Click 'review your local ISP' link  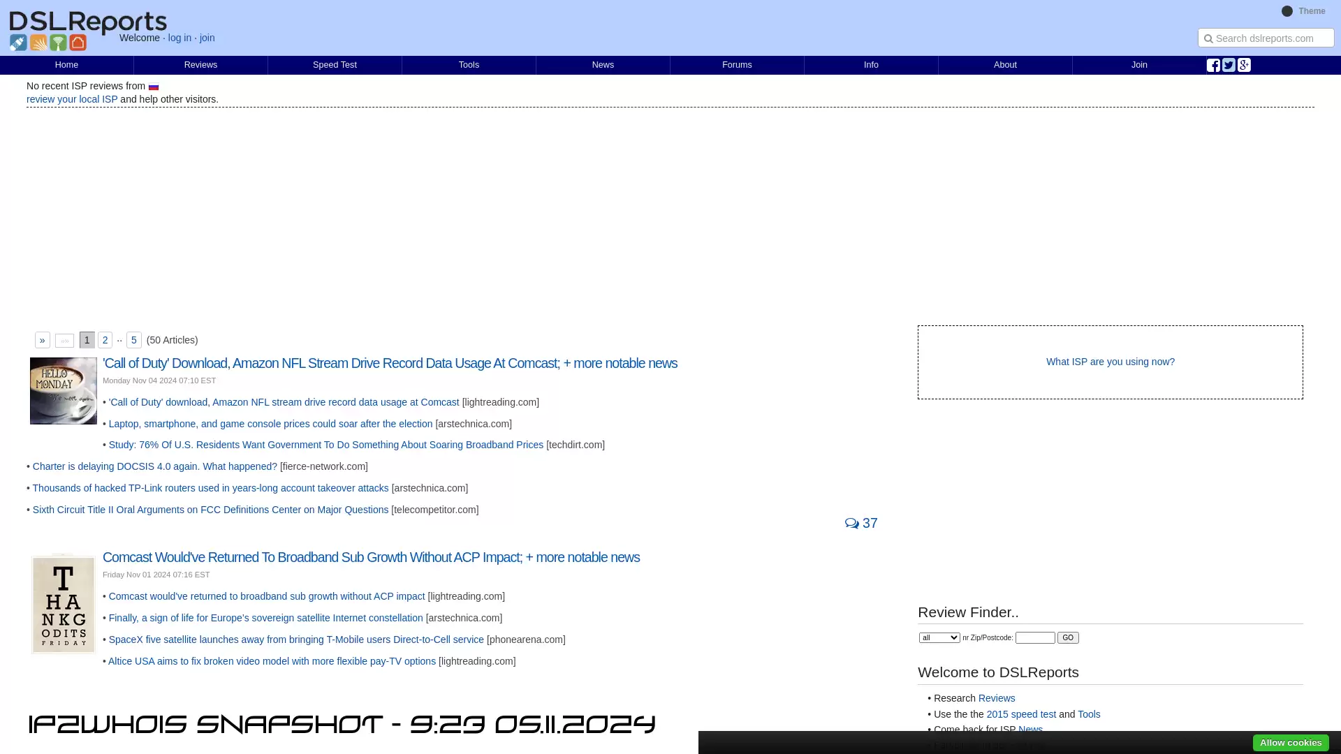(72, 99)
